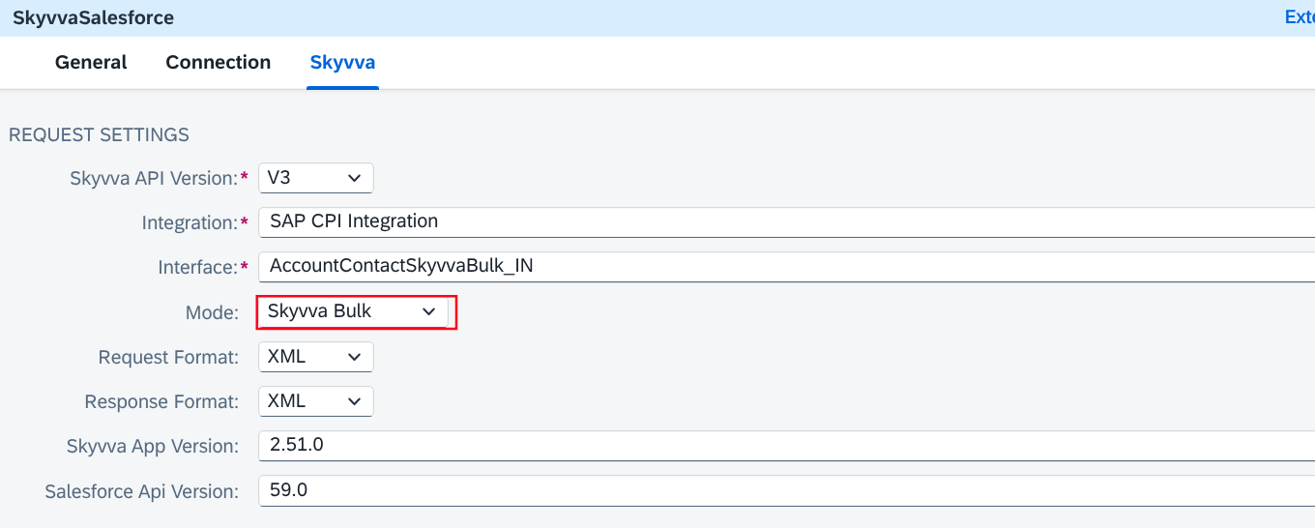Click the REQUEST SETTINGS heading
Screen dimensions: 1315x528
pyautogui.click(x=99, y=134)
